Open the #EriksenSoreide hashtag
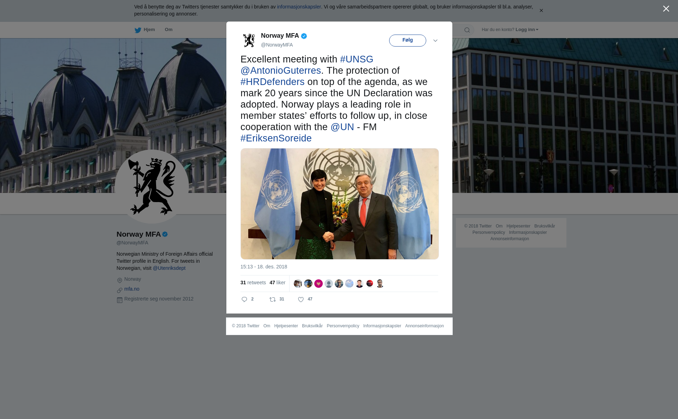This screenshot has width=678, height=419. point(276,138)
